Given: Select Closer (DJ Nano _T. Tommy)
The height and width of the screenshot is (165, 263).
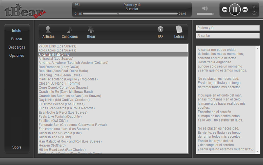Looking at the screenshot, I should pos(113,83).
